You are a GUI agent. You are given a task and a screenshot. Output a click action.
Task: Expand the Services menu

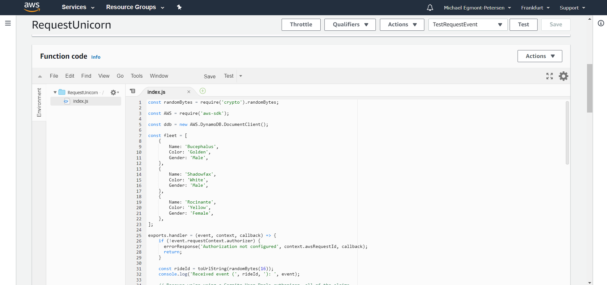tap(78, 7)
